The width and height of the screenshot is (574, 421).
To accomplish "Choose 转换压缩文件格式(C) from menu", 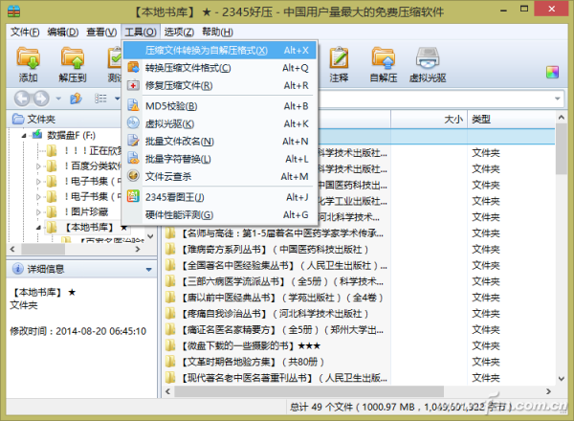I will click(220, 68).
